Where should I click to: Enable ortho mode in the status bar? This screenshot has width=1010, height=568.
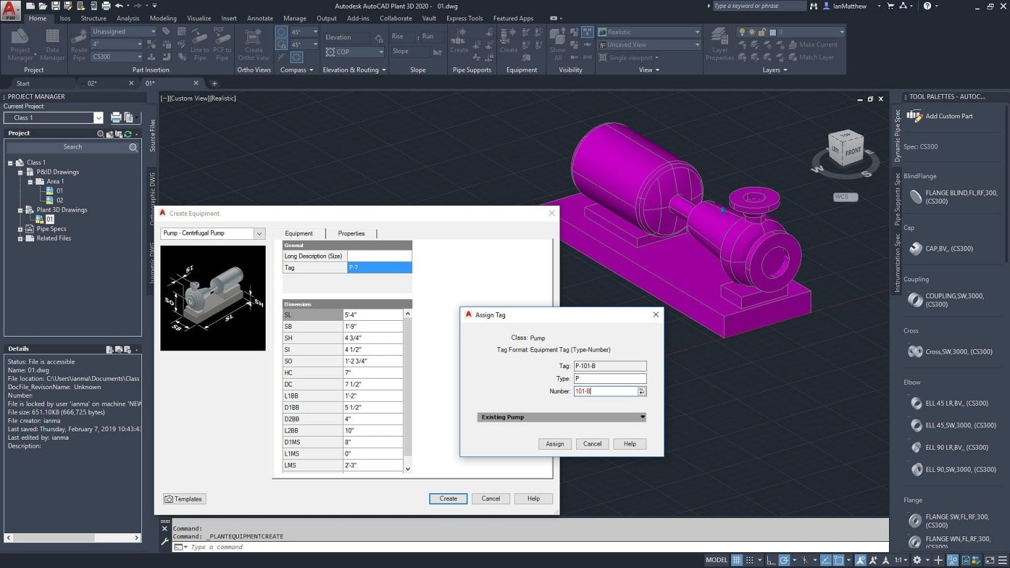click(x=771, y=559)
